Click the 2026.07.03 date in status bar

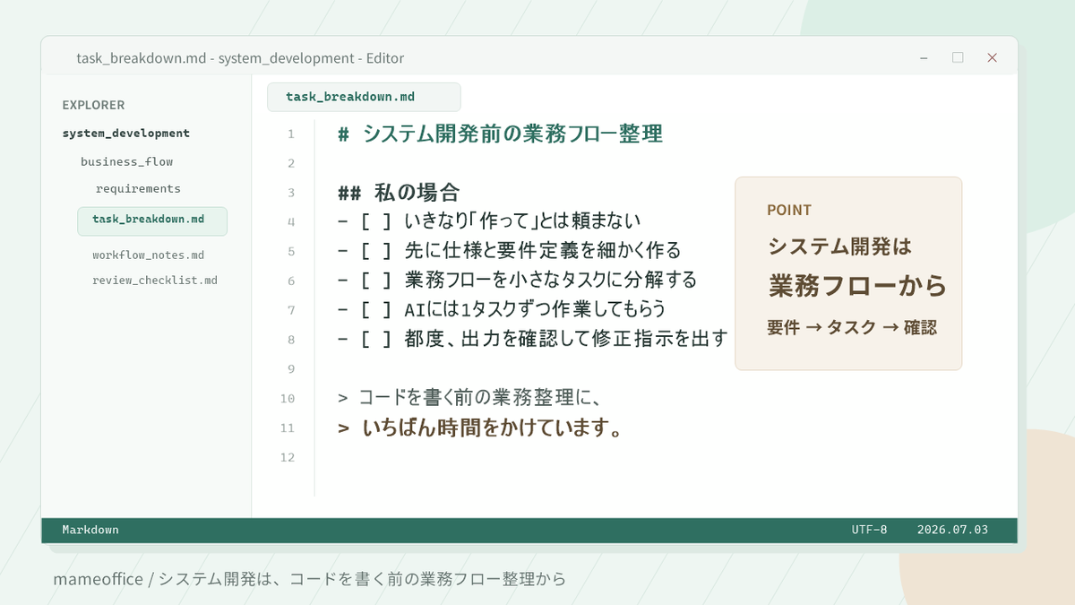[x=952, y=530]
